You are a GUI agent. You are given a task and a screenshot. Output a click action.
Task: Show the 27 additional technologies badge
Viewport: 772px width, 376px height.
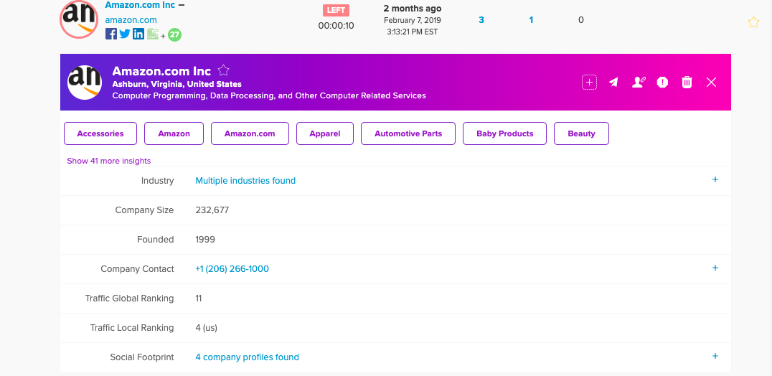point(175,35)
